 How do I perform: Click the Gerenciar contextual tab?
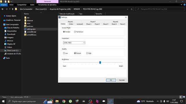pos(47,1)
